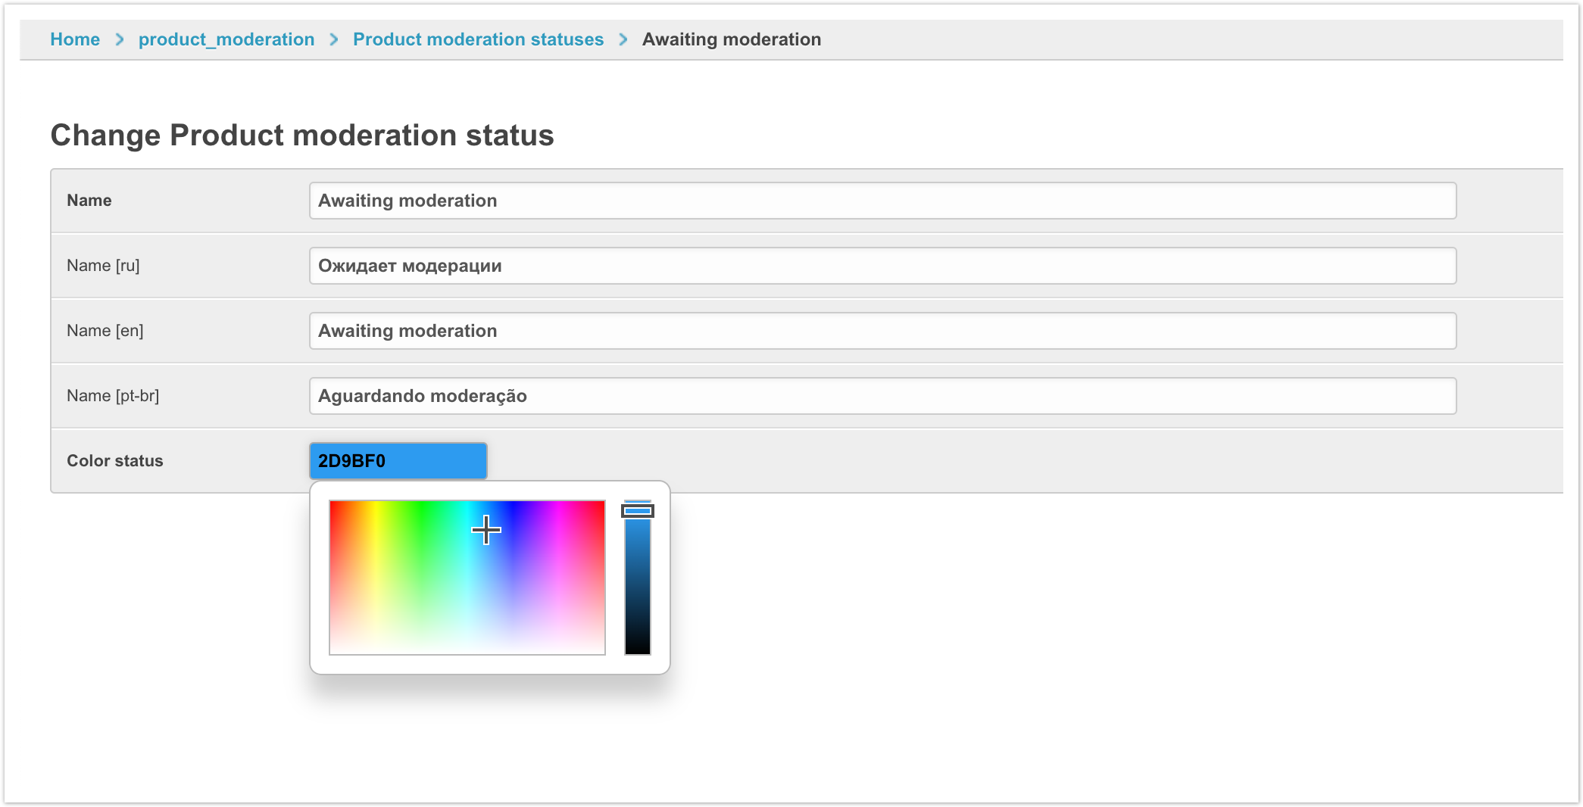Click the Change Product moderation status heading

302,136
